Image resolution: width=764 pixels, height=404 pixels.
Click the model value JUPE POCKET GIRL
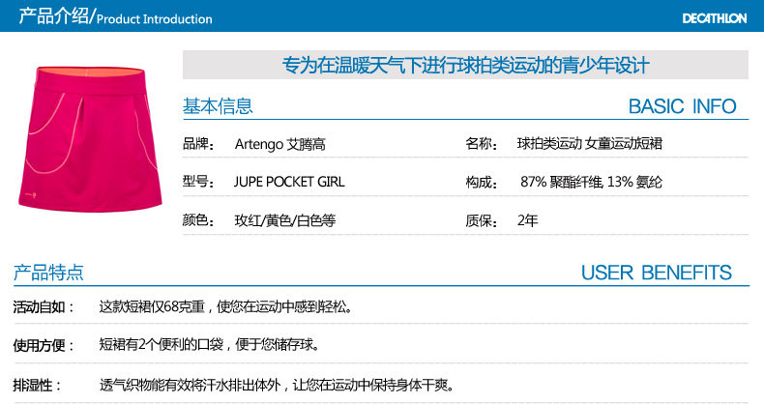pyautogui.click(x=289, y=182)
